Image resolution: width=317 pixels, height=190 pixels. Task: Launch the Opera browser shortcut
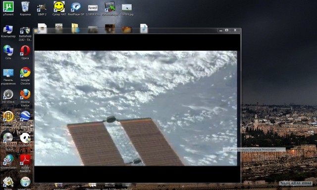coord(25,52)
